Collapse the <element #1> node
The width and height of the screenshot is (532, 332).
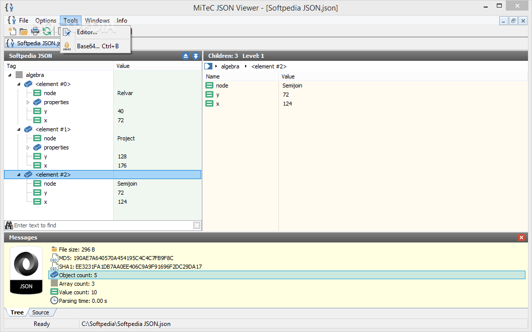(x=19, y=129)
